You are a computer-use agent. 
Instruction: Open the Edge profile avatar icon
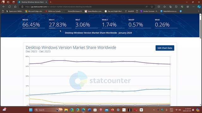[x=3, y=2]
